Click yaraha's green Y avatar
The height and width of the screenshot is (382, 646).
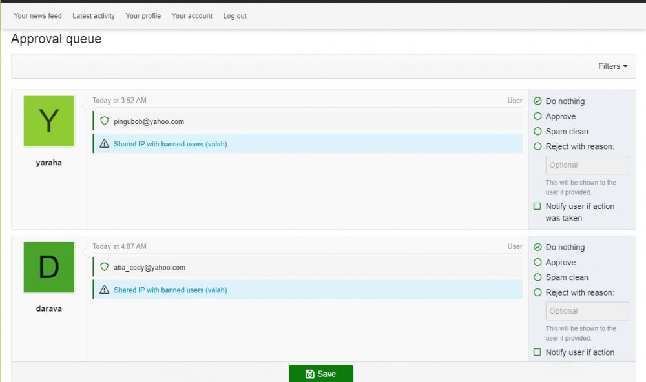pyautogui.click(x=49, y=121)
